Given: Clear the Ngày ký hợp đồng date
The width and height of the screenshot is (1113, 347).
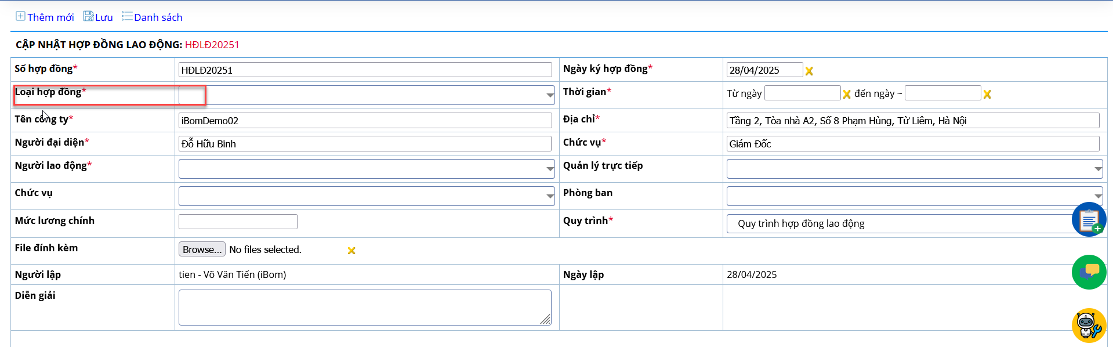Looking at the screenshot, I should [x=809, y=71].
